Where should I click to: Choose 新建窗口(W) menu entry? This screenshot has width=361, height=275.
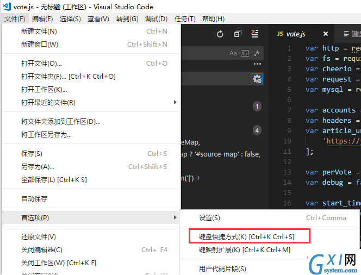click(x=91, y=44)
